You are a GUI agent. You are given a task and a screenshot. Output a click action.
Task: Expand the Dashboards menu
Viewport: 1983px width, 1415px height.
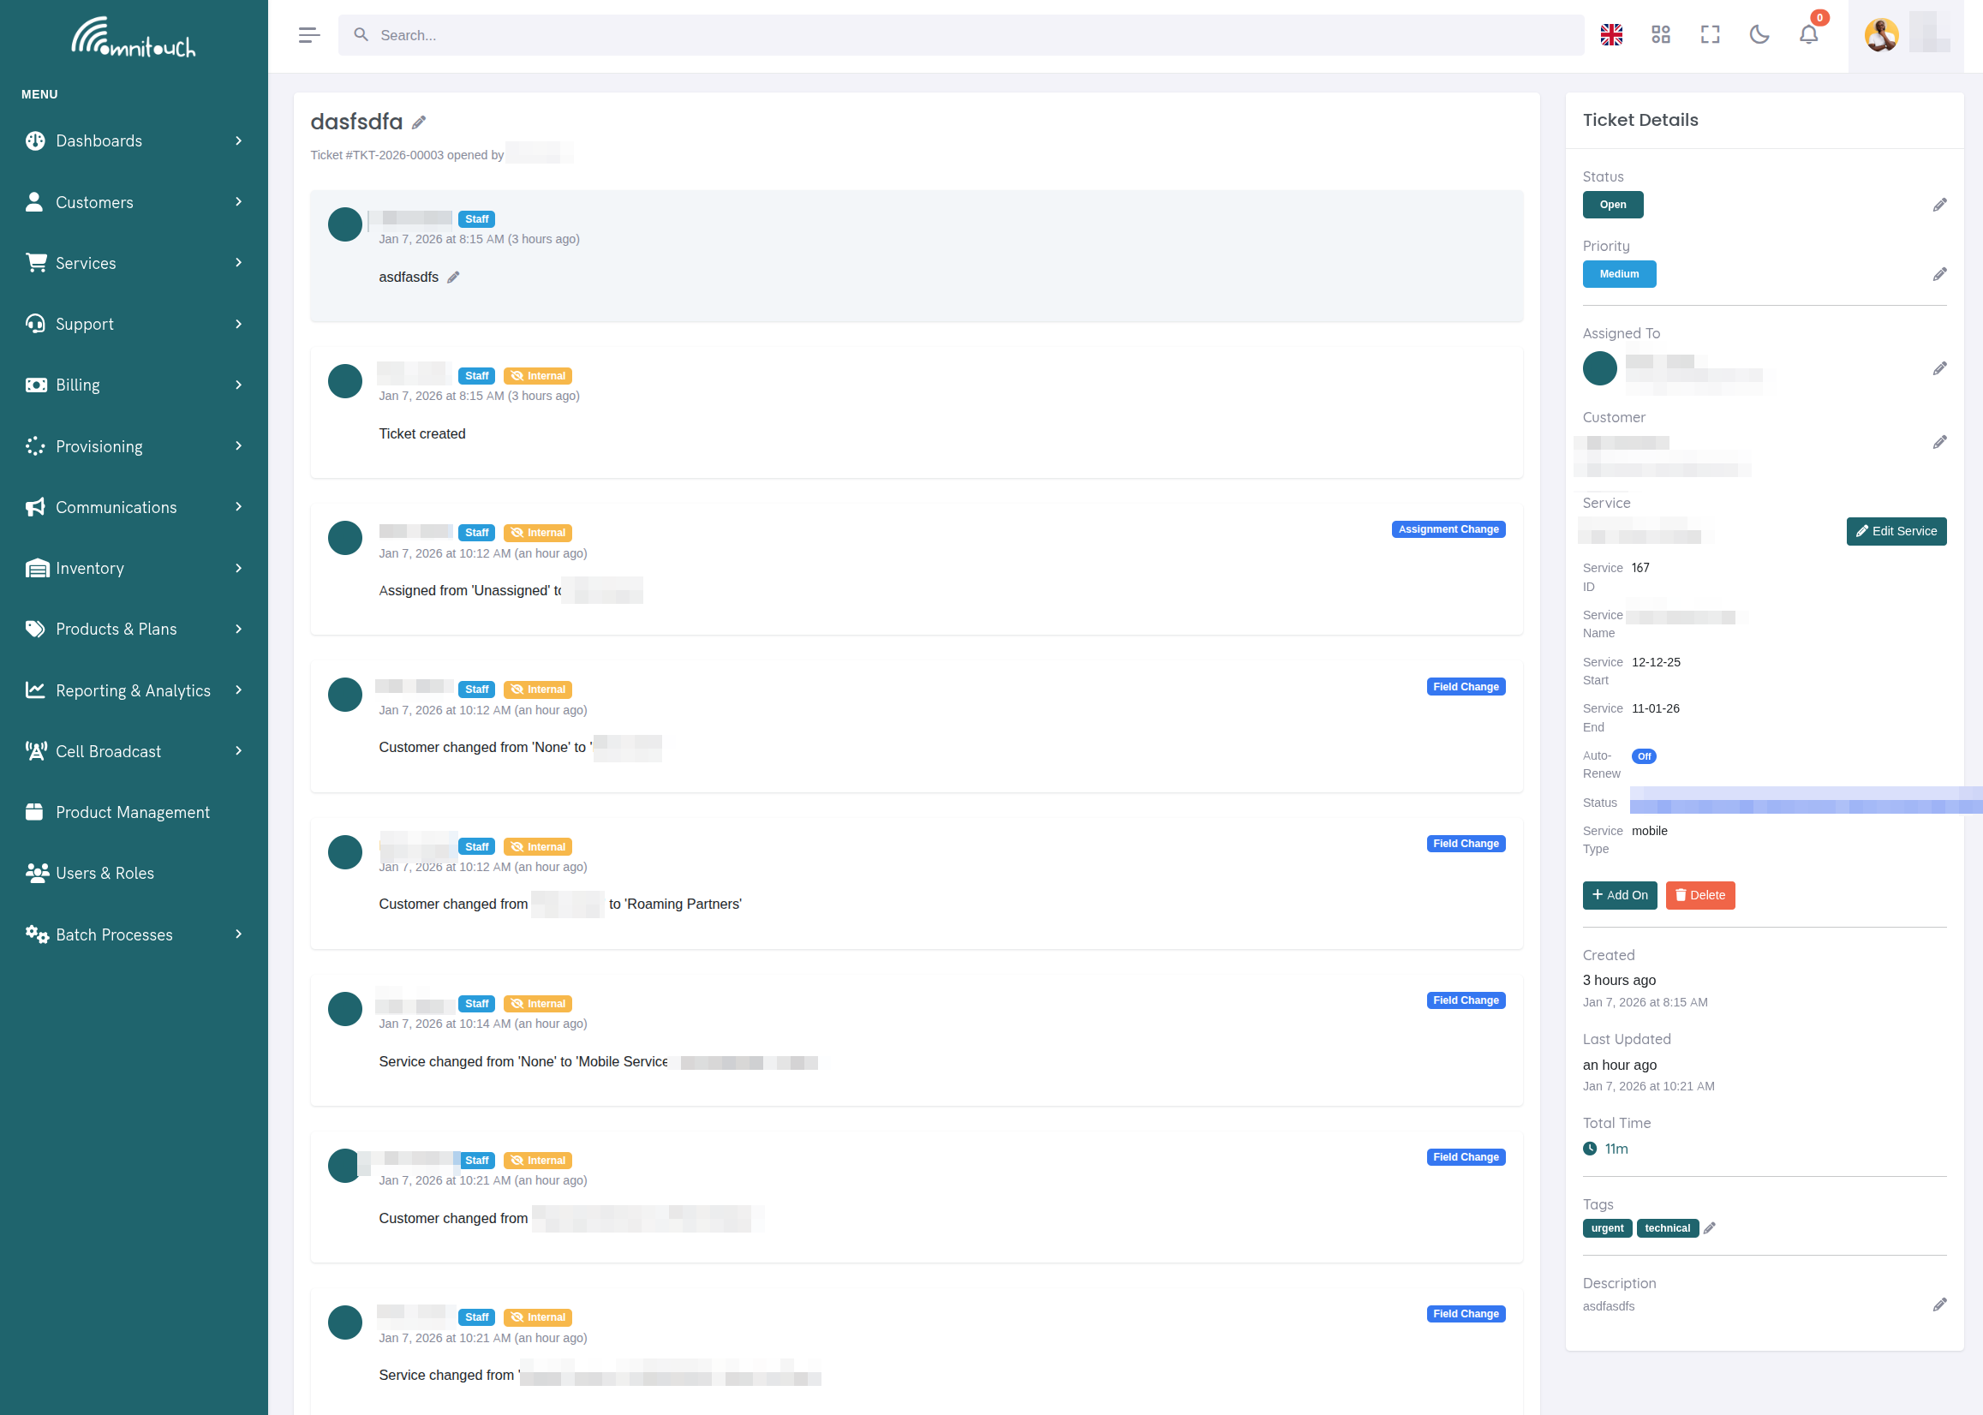click(134, 141)
